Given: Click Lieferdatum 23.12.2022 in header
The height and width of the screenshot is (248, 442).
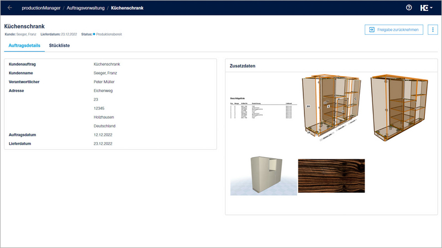Looking at the screenshot, I should [x=59, y=34].
